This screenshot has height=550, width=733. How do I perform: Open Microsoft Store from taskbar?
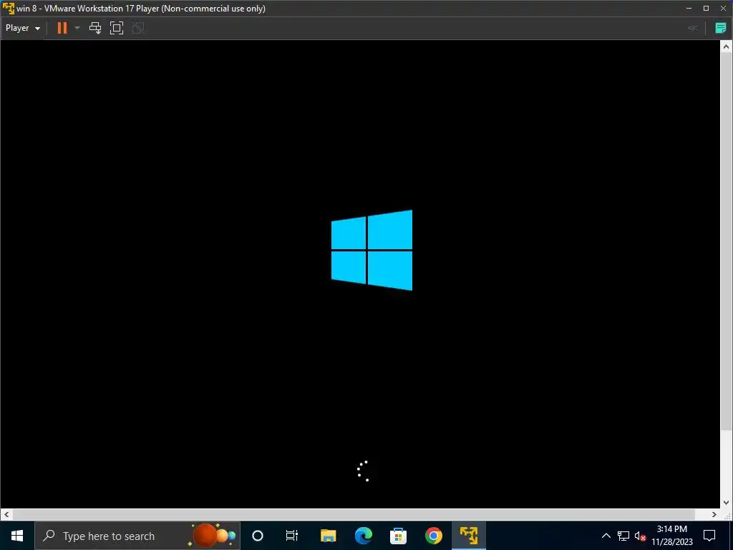pos(398,536)
